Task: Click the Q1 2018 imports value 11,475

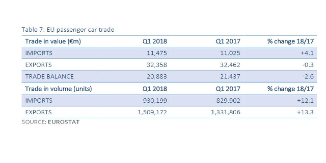Action: pyautogui.click(x=156, y=53)
